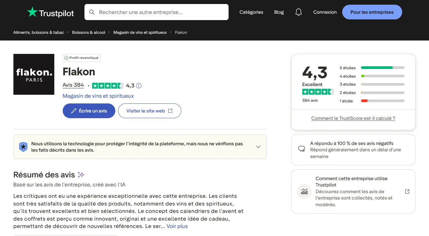Expand the platform integrity notice
The height and width of the screenshot is (236, 429).
(x=258, y=147)
